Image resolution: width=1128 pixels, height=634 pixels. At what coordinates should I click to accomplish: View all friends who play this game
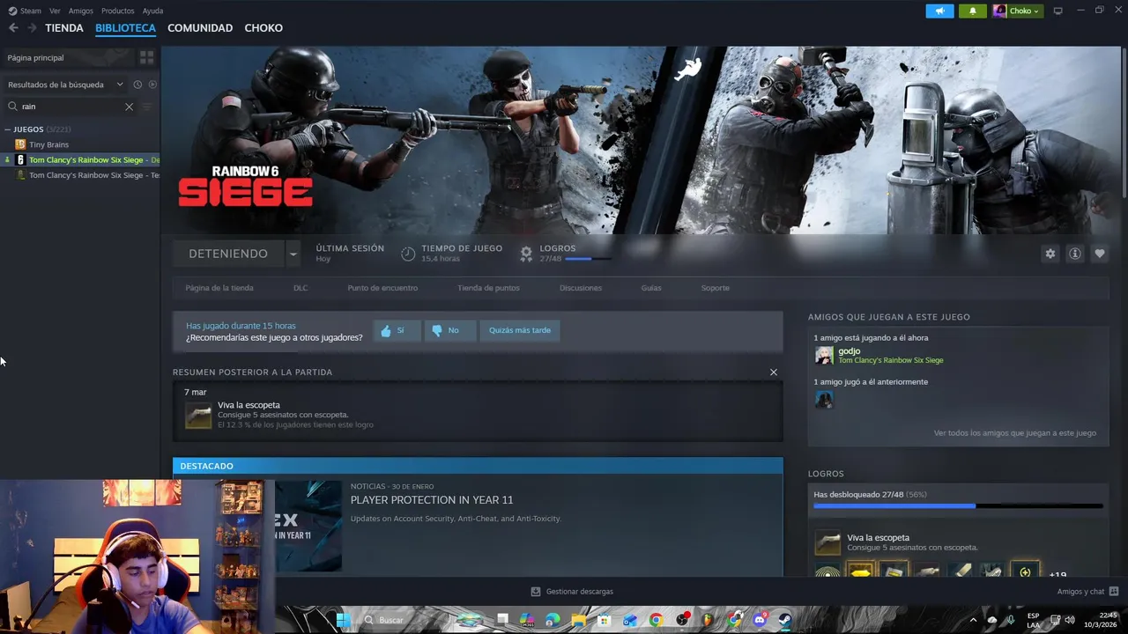tap(1015, 433)
